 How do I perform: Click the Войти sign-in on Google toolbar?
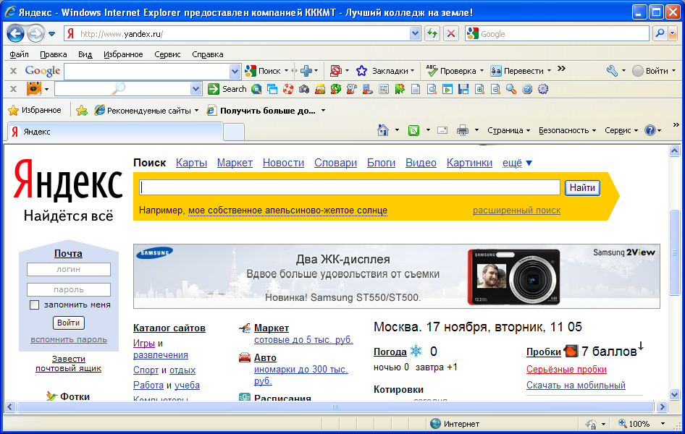(x=654, y=71)
